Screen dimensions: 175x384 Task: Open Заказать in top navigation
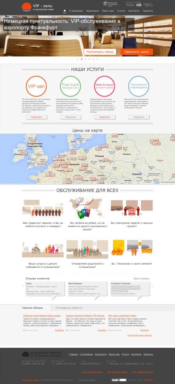click(148, 11)
